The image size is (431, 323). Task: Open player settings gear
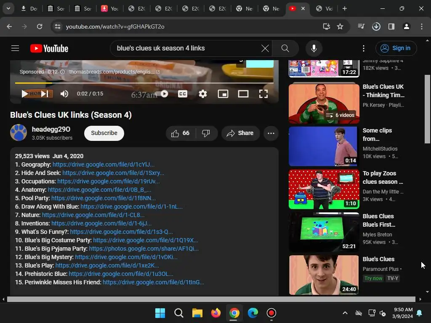(x=203, y=94)
